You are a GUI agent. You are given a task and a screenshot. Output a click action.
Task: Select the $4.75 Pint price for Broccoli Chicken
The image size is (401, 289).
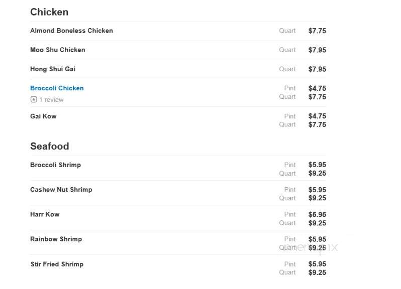(317, 88)
